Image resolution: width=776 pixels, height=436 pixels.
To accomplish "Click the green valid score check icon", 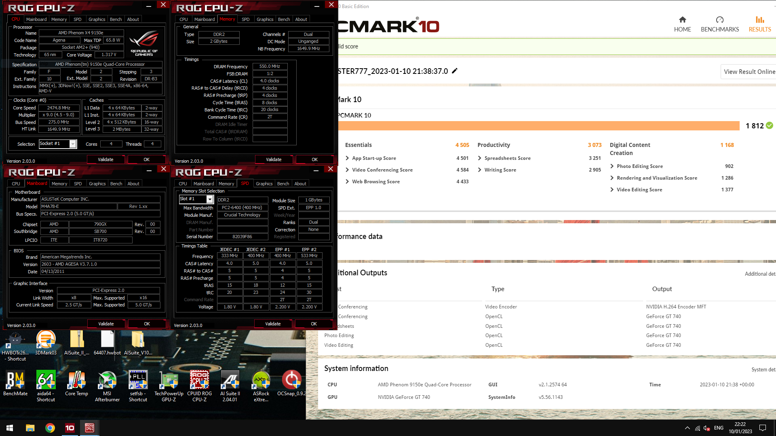I will pos(770,126).
